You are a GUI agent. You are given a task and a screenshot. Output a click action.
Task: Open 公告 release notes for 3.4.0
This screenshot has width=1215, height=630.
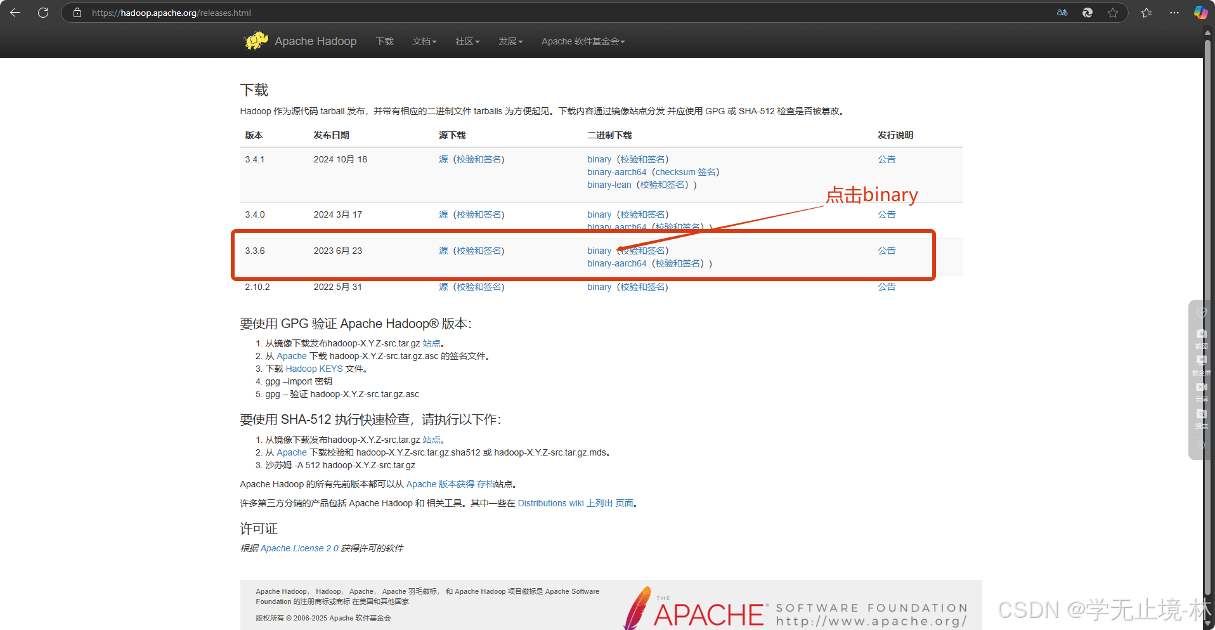click(x=887, y=214)
